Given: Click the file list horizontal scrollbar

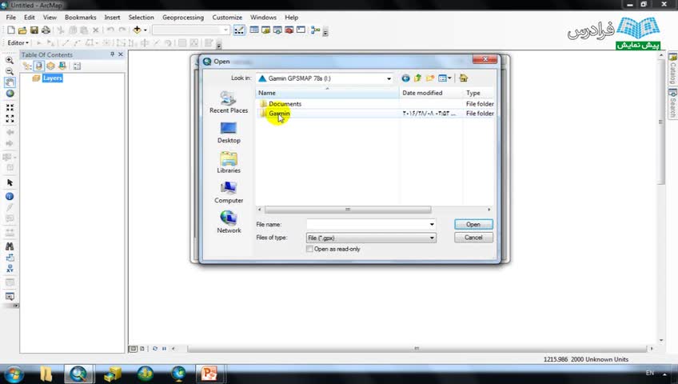Looking at the screenshot, I should click(348, 210).
